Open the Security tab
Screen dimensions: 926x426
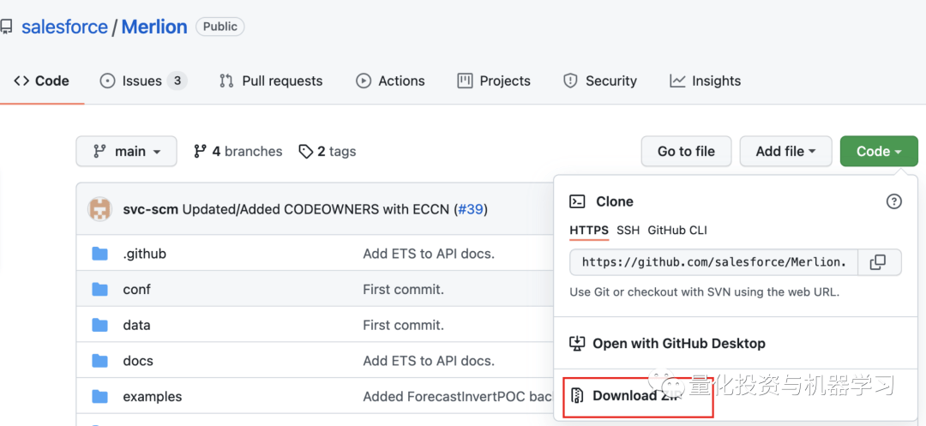[600, 81]
